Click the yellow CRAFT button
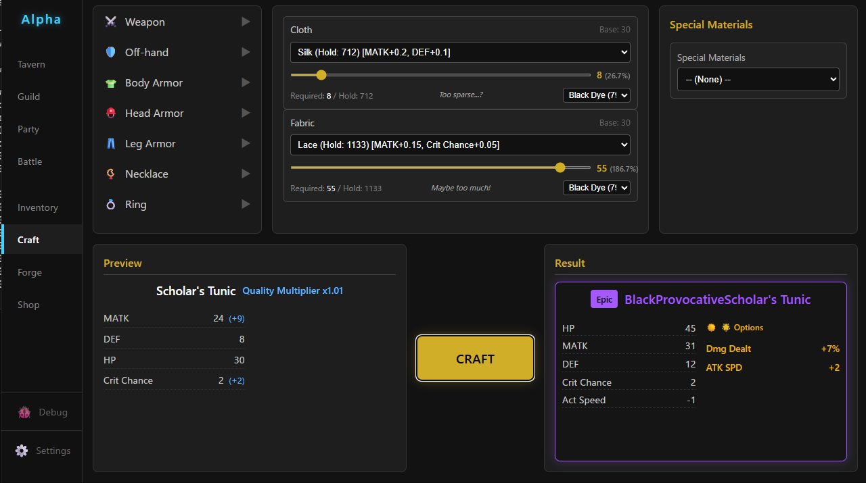Screen dimensions: 866x483 [x=475, y=359]
